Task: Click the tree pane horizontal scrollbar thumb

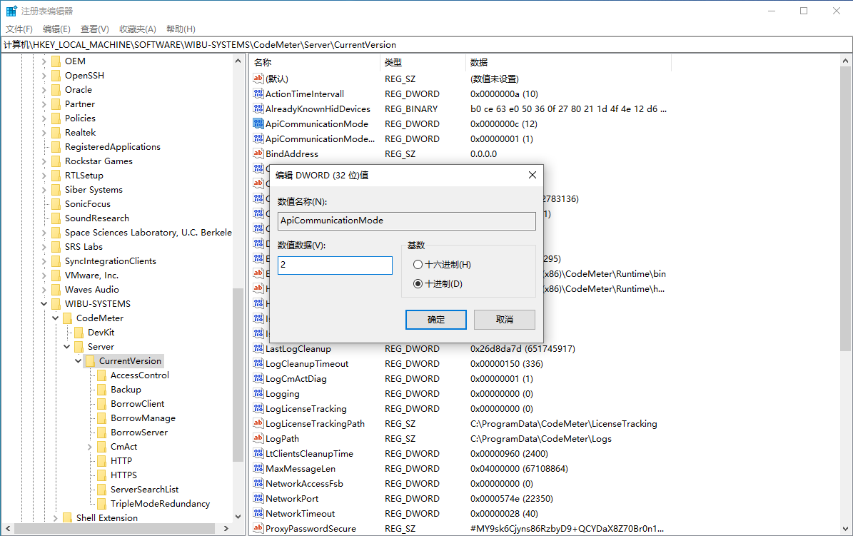Action: coord(114,528)
